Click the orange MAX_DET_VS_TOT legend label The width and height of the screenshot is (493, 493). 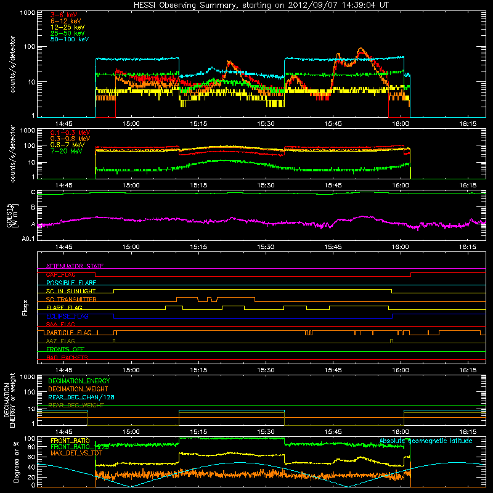tap(76, 453)
